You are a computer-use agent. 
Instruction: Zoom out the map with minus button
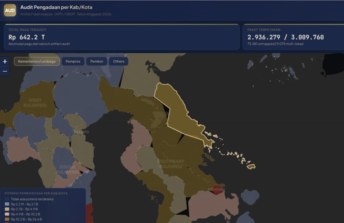[x=5, y=71]
